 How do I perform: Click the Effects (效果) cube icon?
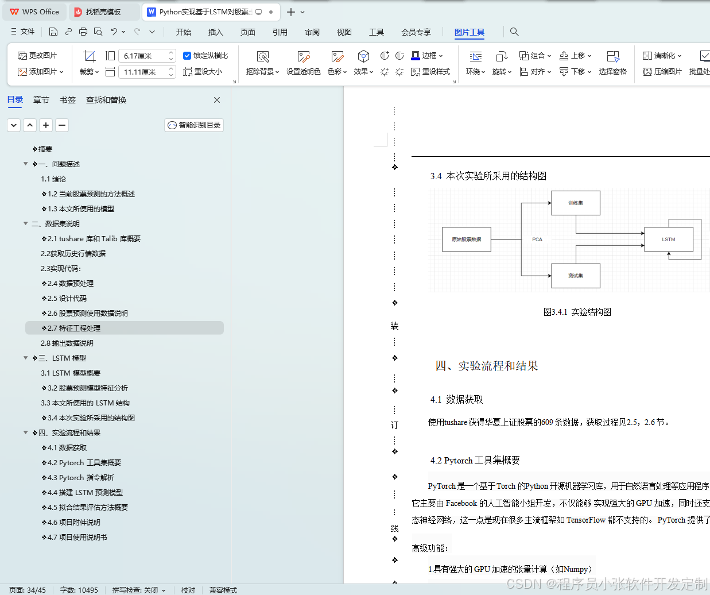(363, 56)
